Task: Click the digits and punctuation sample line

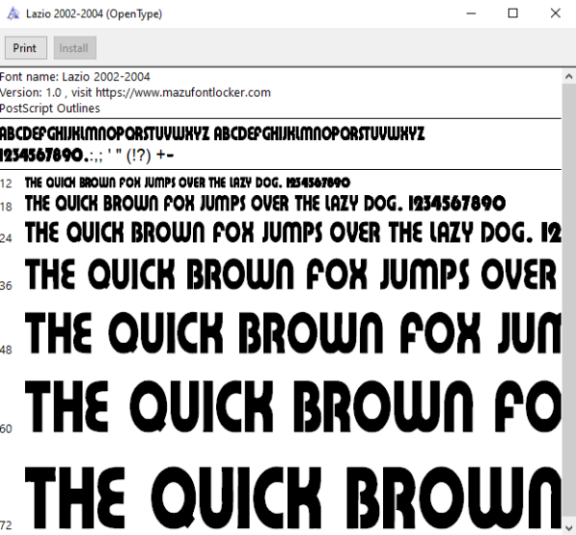Action: [86, 156]
